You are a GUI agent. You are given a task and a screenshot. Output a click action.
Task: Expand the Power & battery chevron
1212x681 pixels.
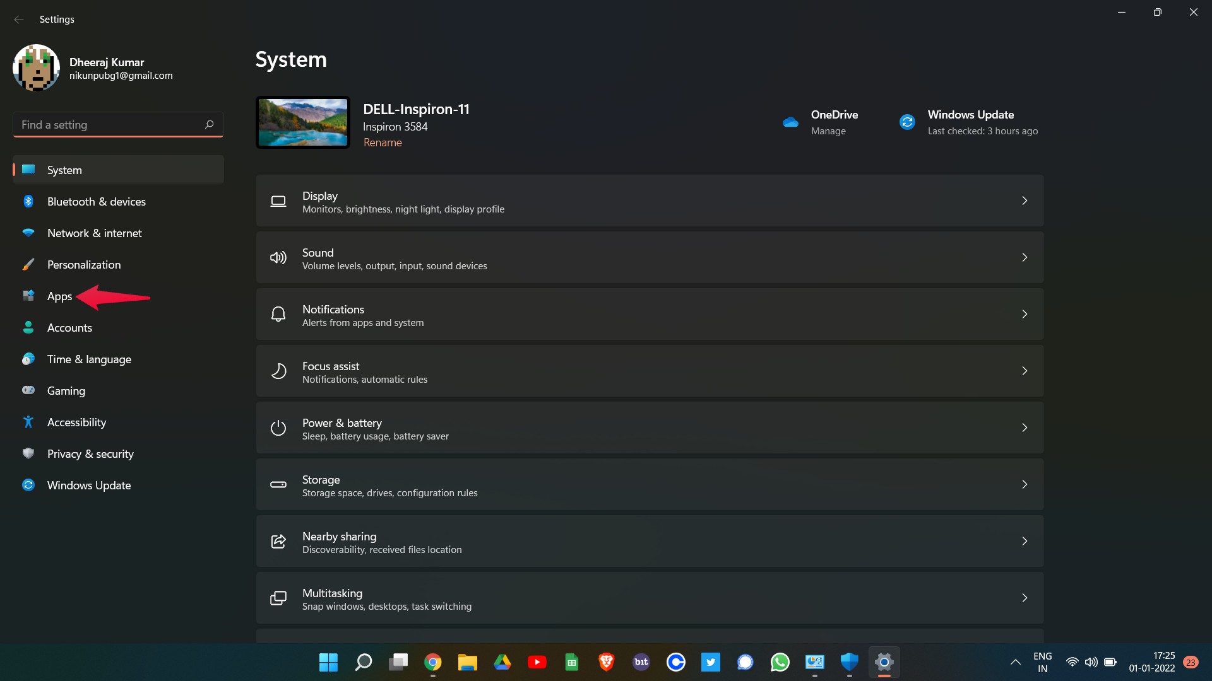point(1025,428)
